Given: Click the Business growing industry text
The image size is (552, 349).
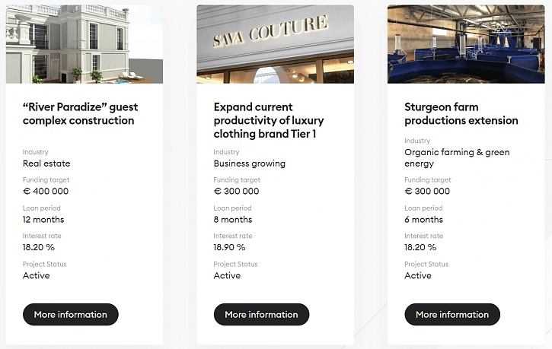Looking at the screenshot, I should tap(249, 163).
